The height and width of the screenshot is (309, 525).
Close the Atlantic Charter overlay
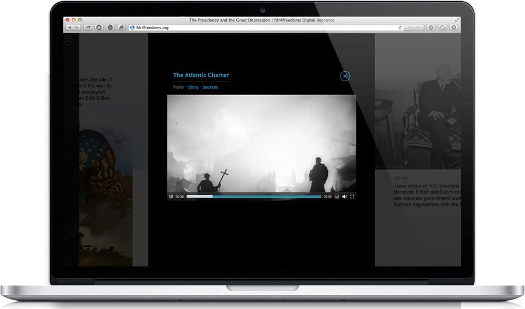[x=345, y=76]
